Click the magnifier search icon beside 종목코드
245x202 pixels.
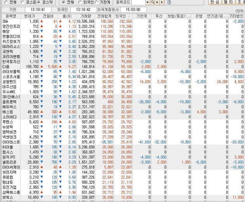coord(152,2)
